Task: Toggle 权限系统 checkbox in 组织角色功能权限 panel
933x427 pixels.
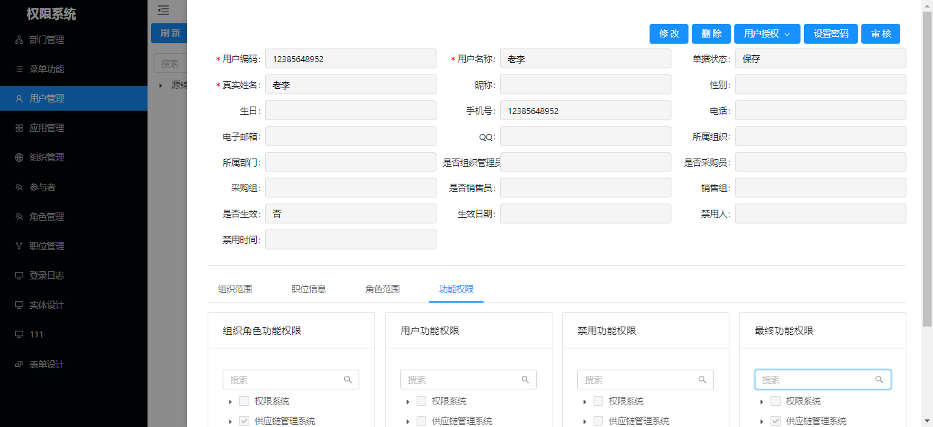Action: pyautogui.click(x=244, y=401)
